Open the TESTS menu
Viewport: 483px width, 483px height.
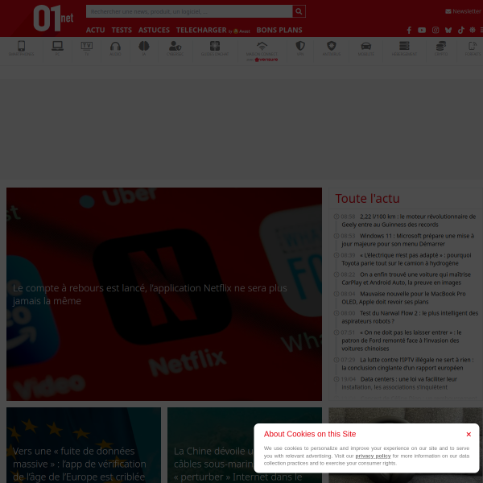122,30
